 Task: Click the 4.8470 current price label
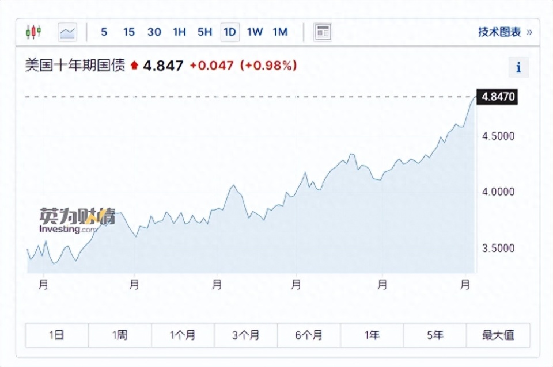[498, 97]
